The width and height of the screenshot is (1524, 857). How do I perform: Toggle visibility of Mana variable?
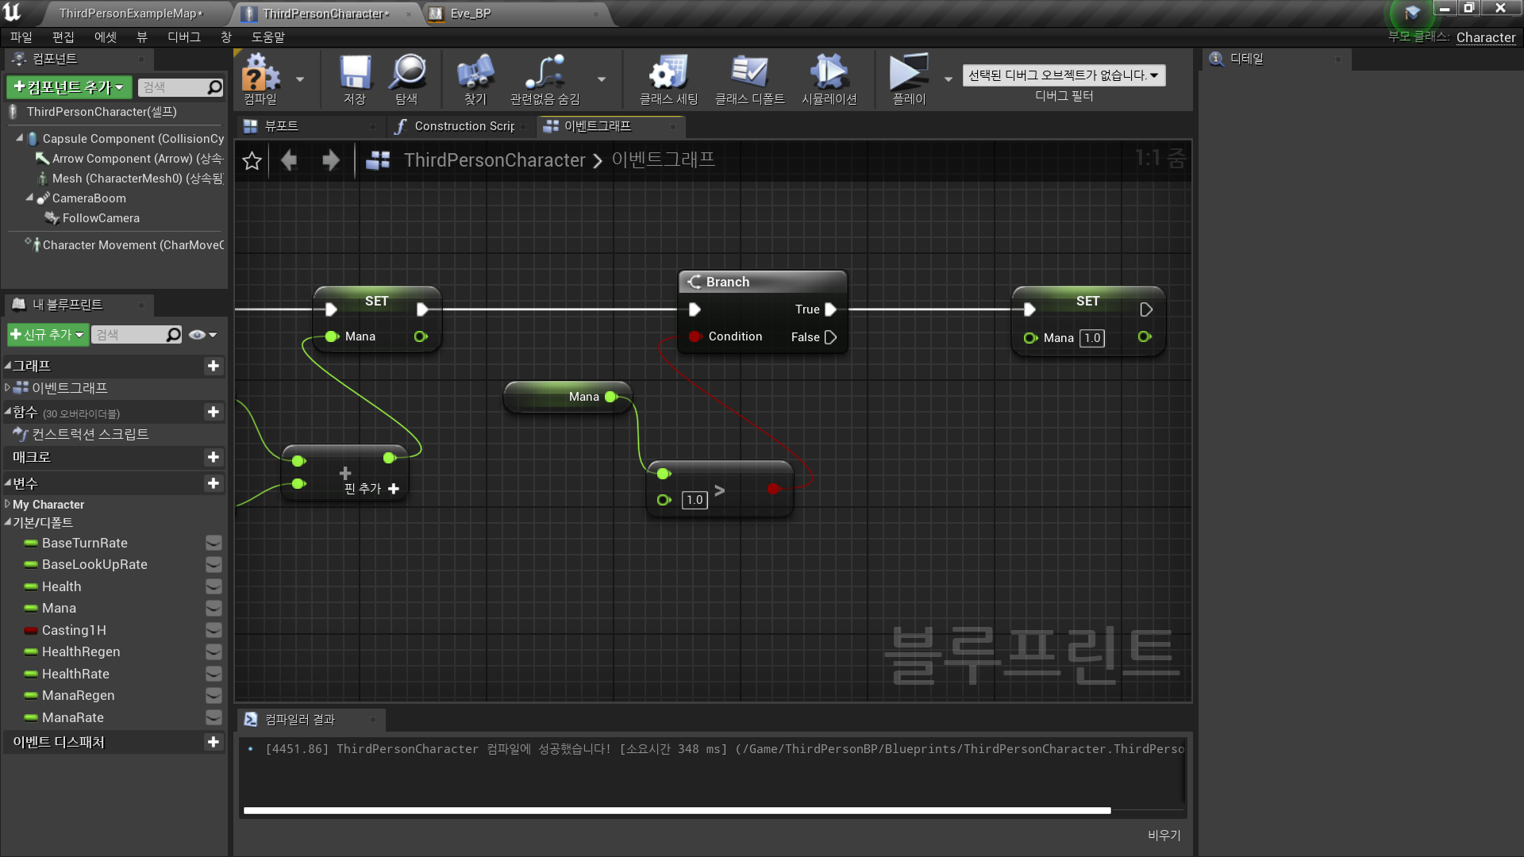click(x=214, y=609)
